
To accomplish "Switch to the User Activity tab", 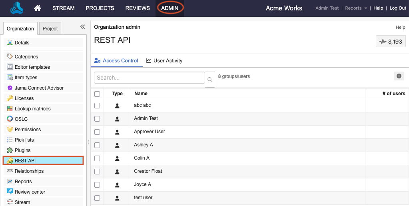I will (x=164, y=61).
